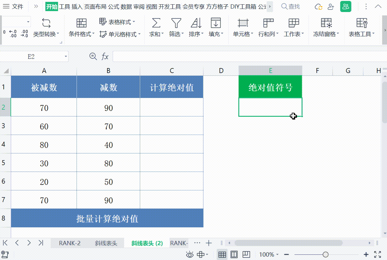Expand the 冻结窗格 dropdown arrow
The height and width of the screenshot is (260, 387).
click(x=338, y=34)
